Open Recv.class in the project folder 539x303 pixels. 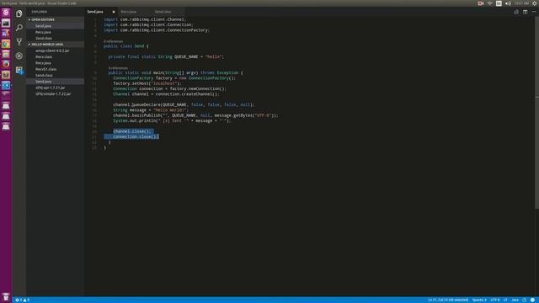[x=55, y=56]
